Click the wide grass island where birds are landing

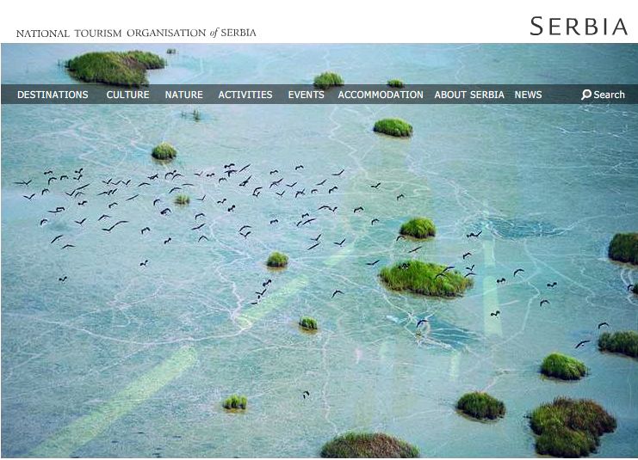coord(425,279)
